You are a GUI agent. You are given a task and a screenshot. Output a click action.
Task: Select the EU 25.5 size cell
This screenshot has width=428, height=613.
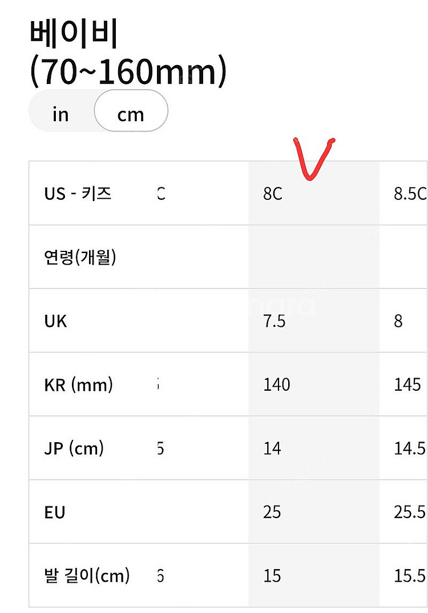click(403, 512)
